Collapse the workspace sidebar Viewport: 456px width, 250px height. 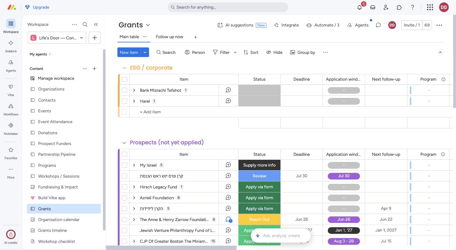click(96, 24)
